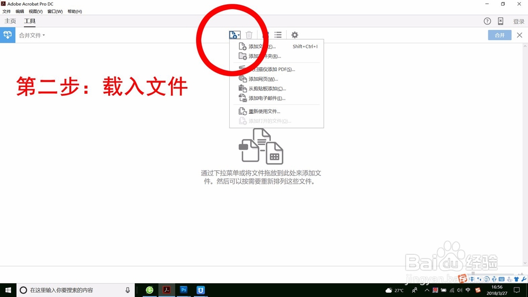528x297 pixels.
Task: Click the volume speaker tray icon
Action: point(460,290)
